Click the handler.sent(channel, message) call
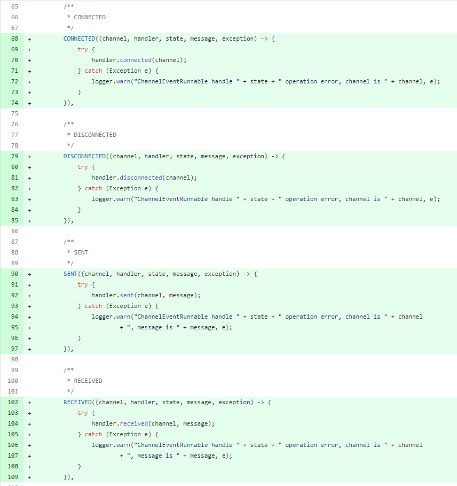Screen dimensions: 457x486 pyautogui.click(x=146, y=295)
